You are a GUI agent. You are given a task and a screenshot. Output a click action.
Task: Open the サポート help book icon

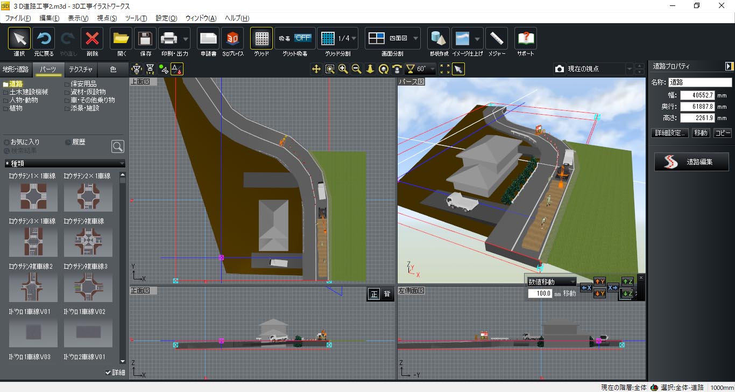pyautogui.click(x=525, y=38)
